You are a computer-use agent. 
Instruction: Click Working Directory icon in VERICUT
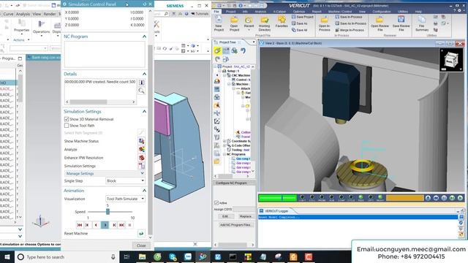click(265, 20)
